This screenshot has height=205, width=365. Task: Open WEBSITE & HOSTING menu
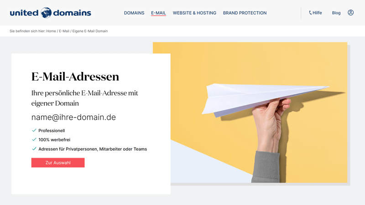194,13
